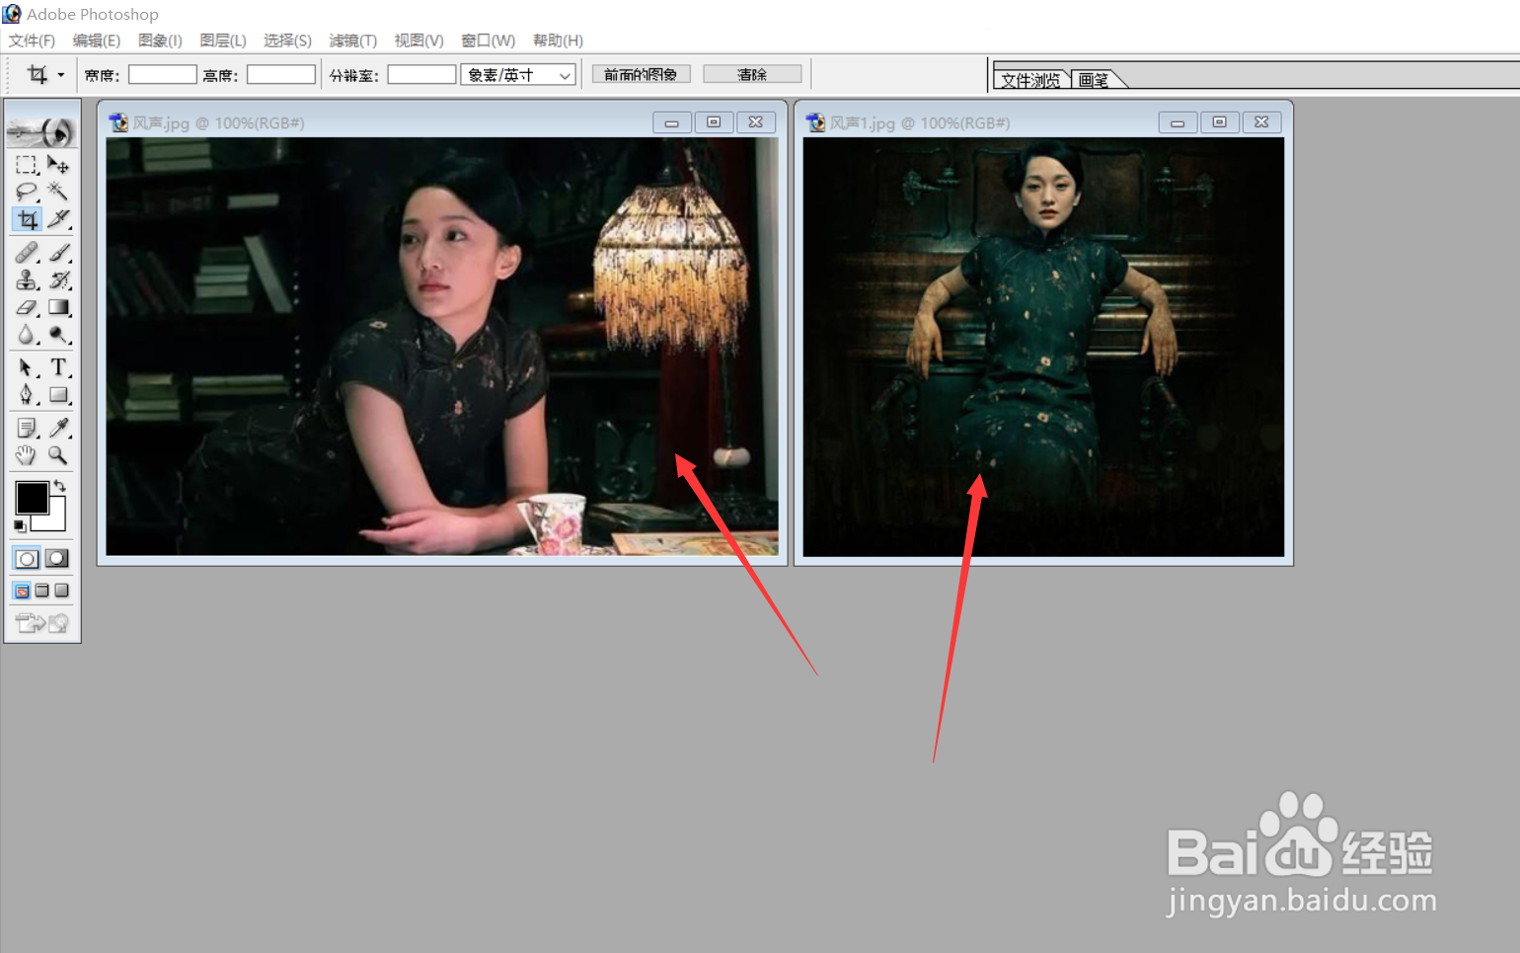Open the 编辑(E) menu
The image size is (1520, 953).
coord(97,40)
